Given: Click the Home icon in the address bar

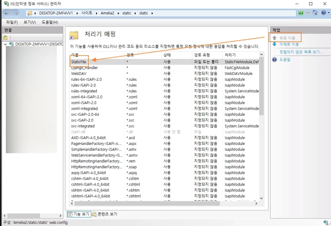Looking at the screenshot, I should (x=315, y=13).
